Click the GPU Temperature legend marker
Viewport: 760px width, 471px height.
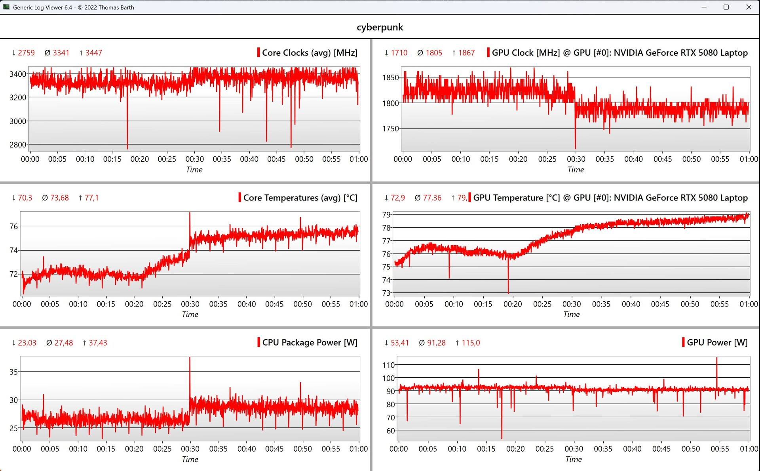(x=469, y=197)
